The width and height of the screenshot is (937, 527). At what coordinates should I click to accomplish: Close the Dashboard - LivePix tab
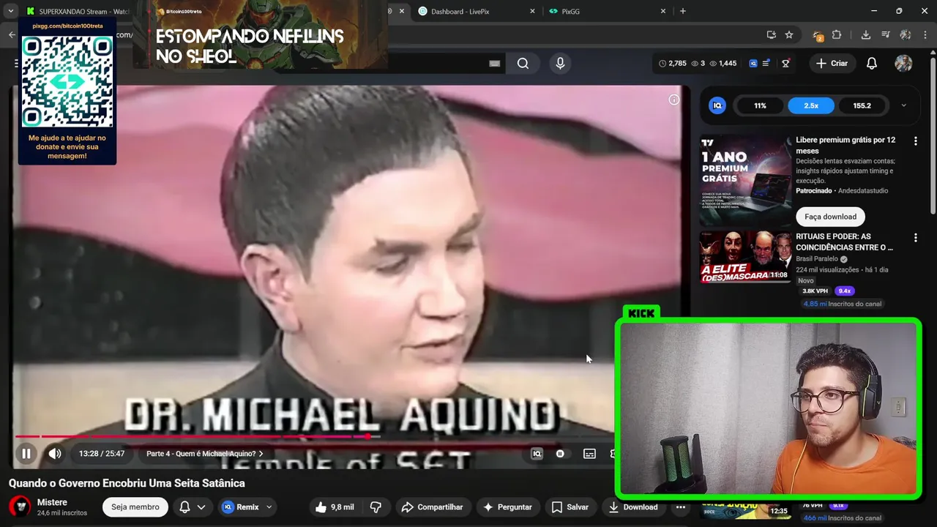tap(532, 11)
